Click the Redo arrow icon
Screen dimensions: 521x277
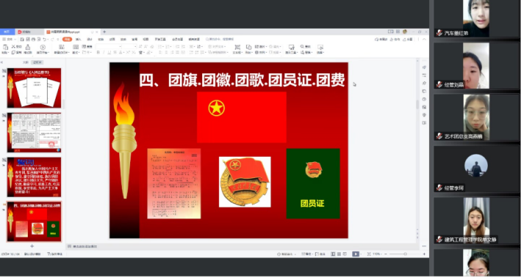click(x=52, y=39)
